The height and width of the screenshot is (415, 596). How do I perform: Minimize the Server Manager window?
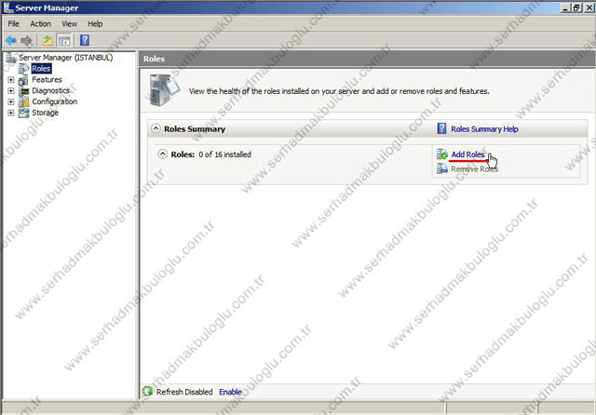point(565,7)
